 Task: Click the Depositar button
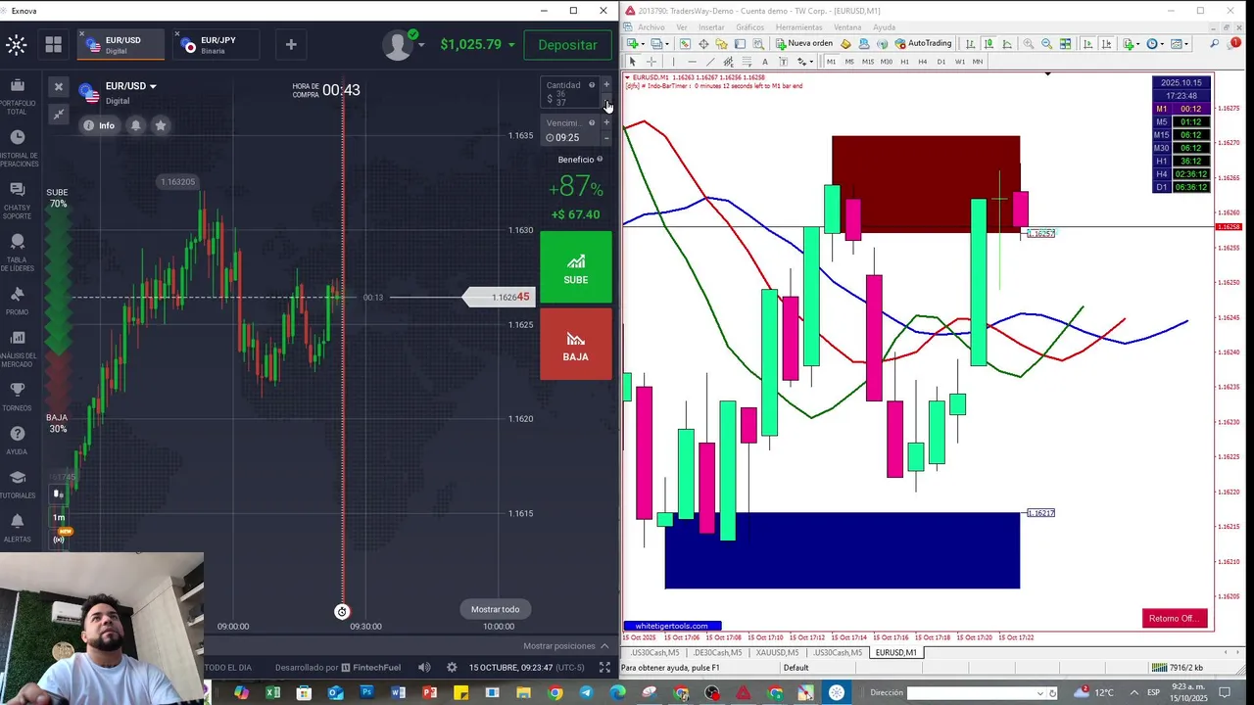567,45
